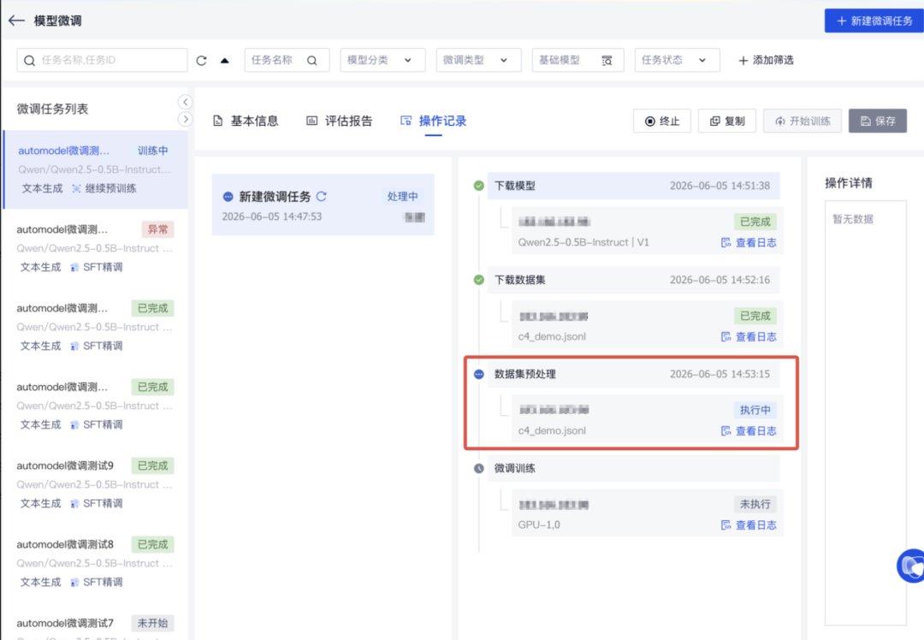Click the 开始训练 button
This screenshot has height=640, width=924.
click(803, 121)
